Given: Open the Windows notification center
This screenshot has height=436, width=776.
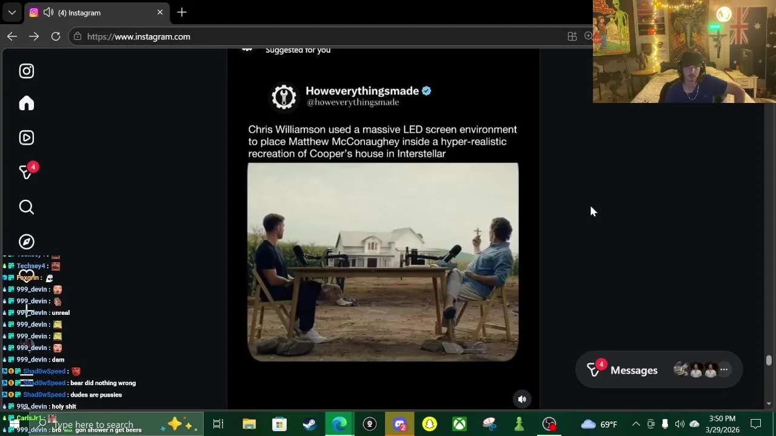Looking at the screenshot, I should point(756,424).
